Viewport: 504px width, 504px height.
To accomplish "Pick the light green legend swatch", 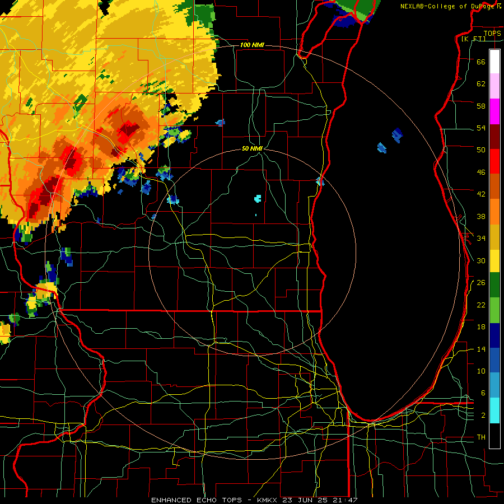I will point(494,310).
